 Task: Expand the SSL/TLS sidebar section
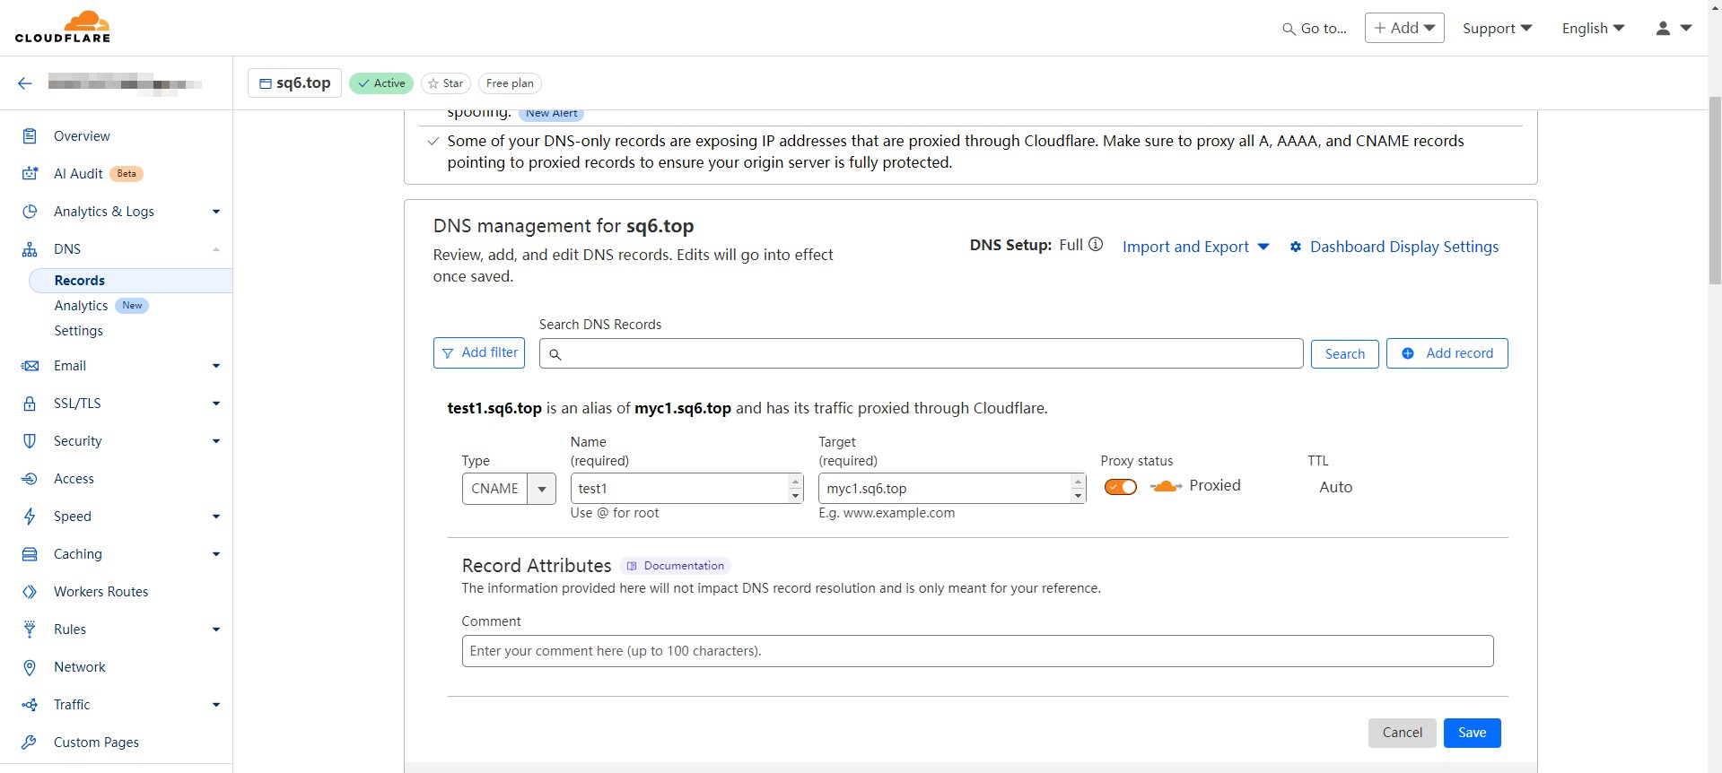tap(216, 404)
